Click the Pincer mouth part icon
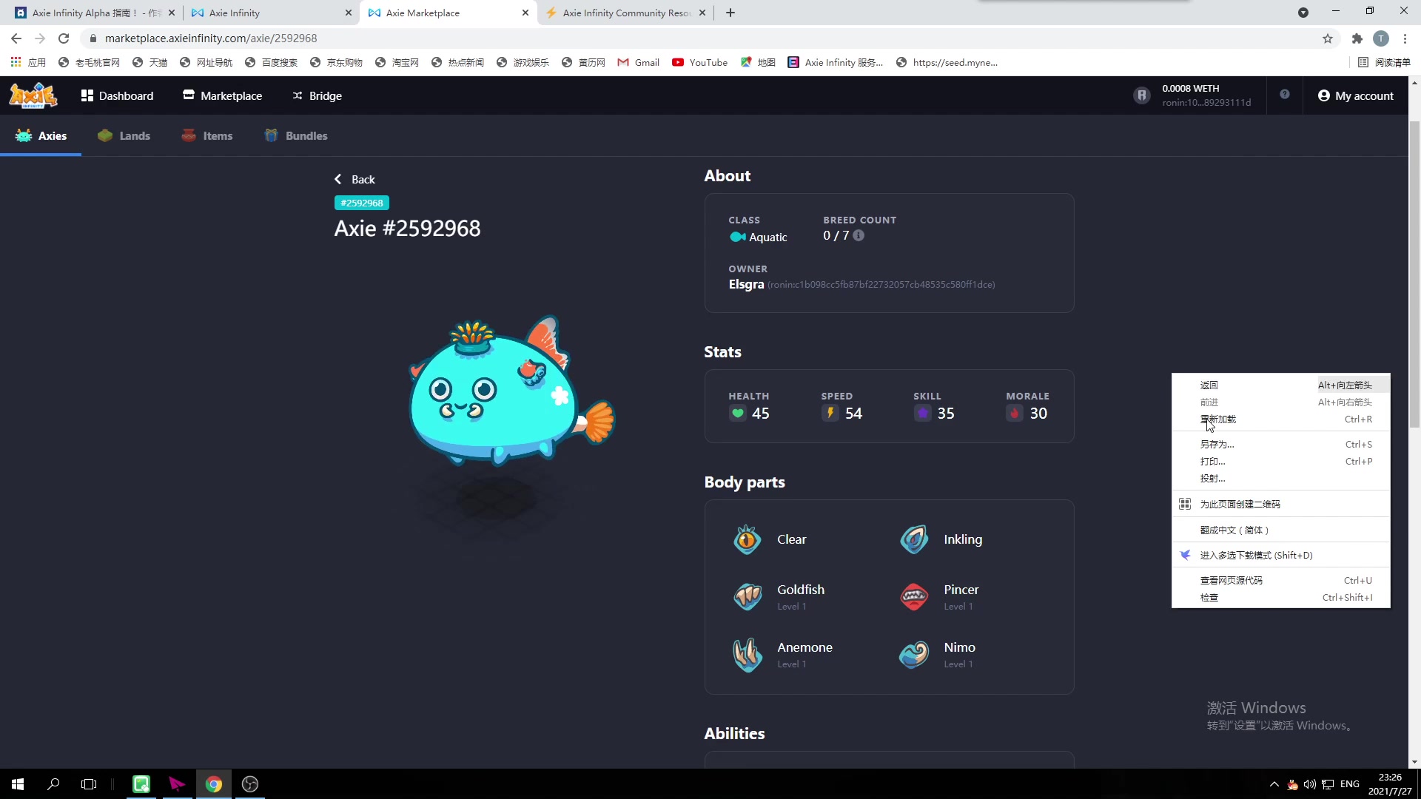 pos(915,596)
